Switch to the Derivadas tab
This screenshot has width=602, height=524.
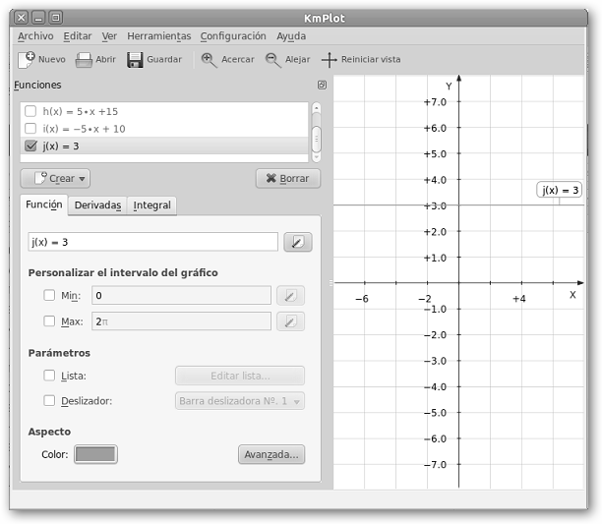coord(97,205)
